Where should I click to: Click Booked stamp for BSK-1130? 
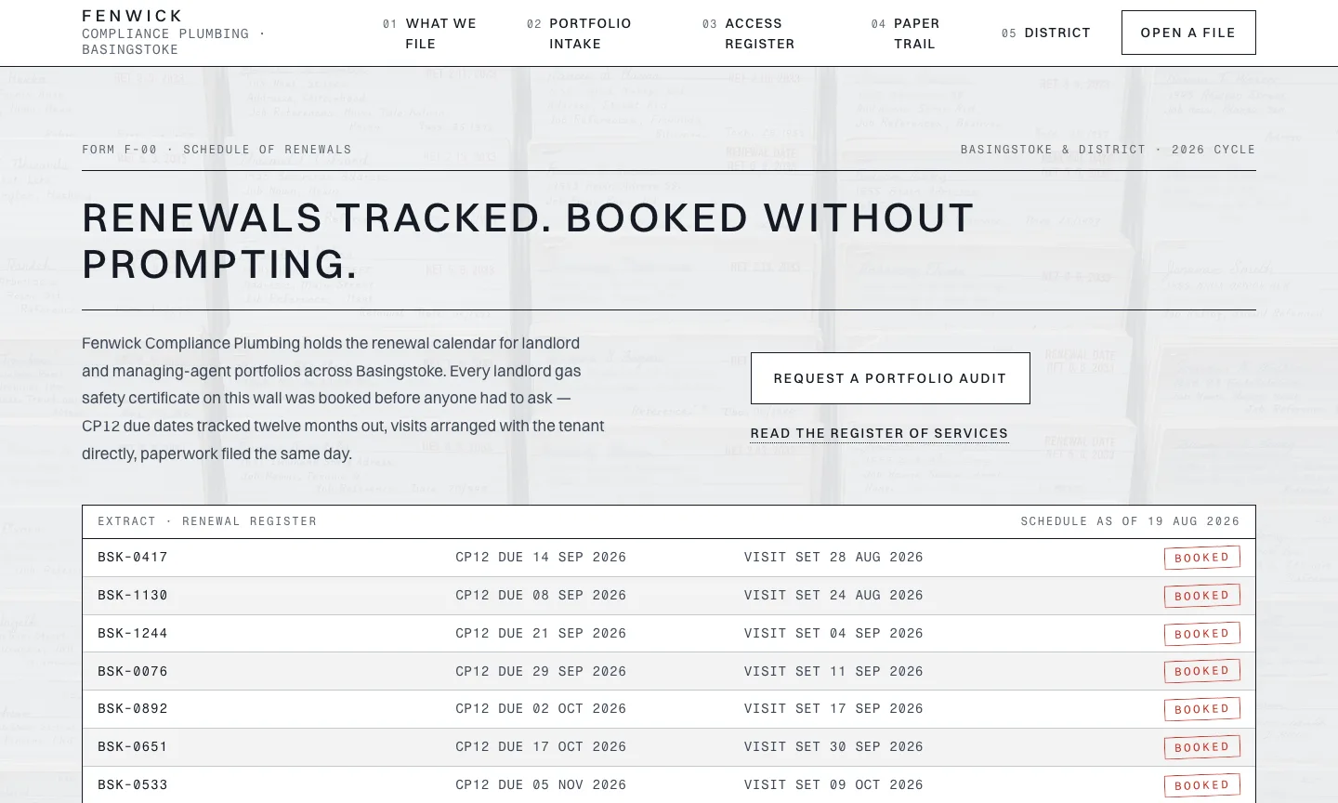pos(1202,596)
